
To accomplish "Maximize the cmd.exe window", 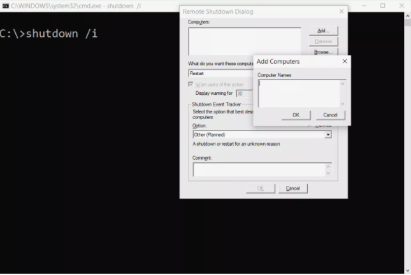I will [x=383, y=6].
